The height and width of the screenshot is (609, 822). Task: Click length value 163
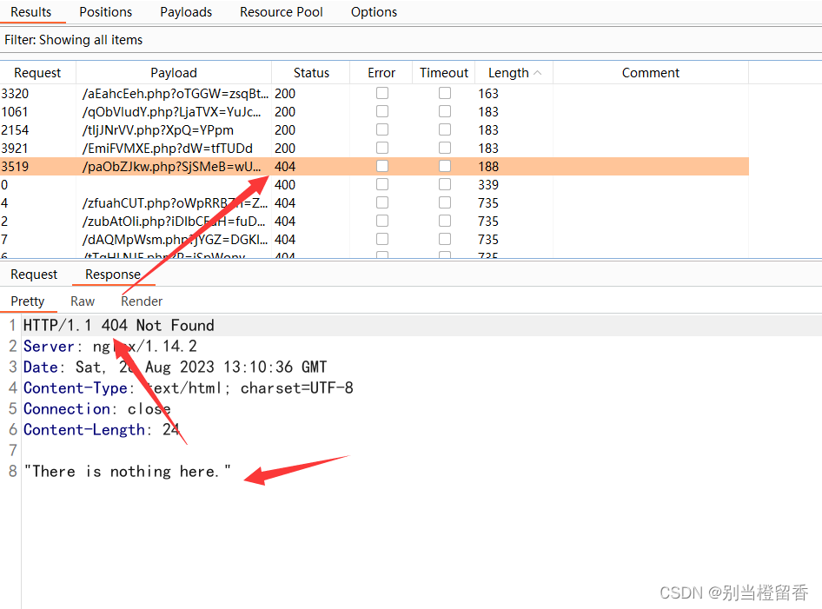(x=488, y=94)
